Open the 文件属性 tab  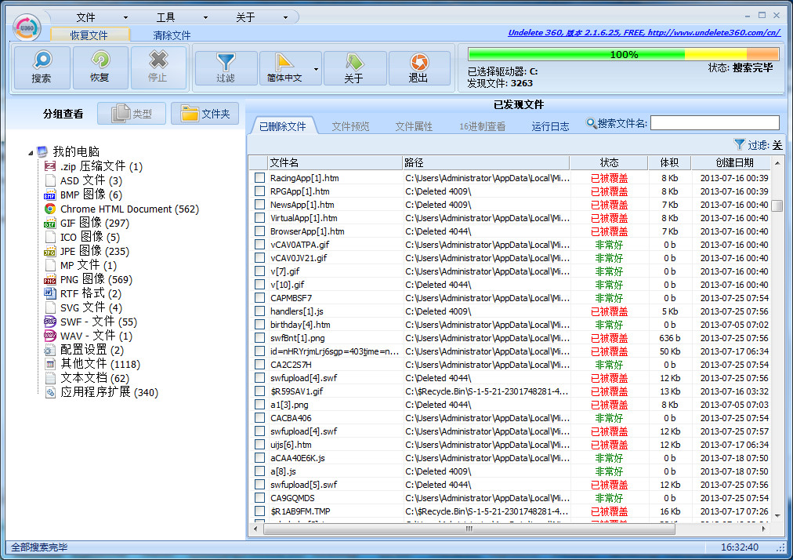pyautogui.click(x=414, y=126)
